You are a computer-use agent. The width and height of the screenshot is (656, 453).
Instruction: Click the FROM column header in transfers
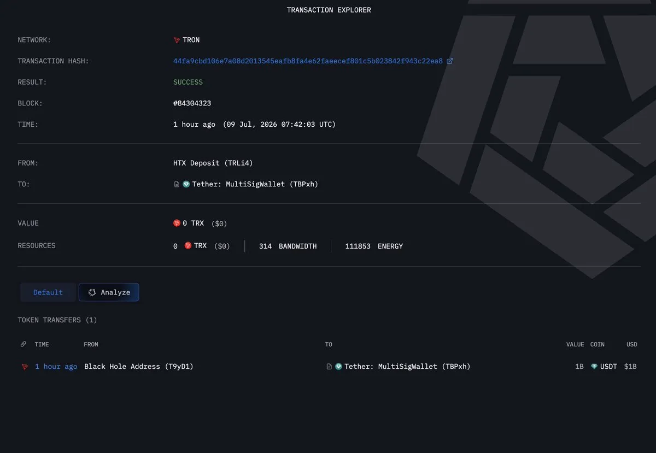tap(91, 344)
